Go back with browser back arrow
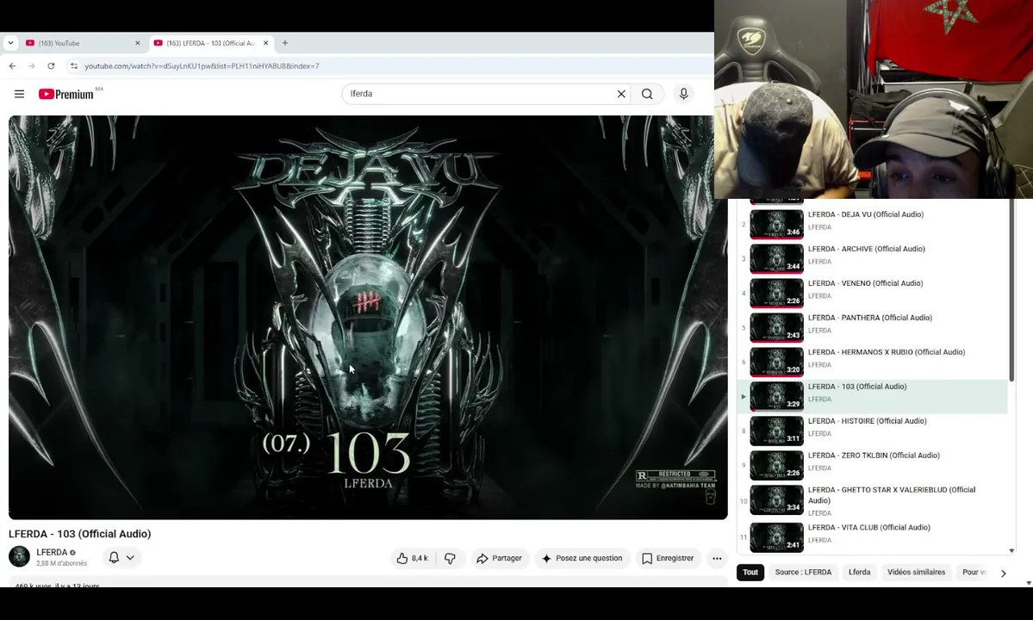Viewport: 1033px width, 620px height. (x=13, y=65)
